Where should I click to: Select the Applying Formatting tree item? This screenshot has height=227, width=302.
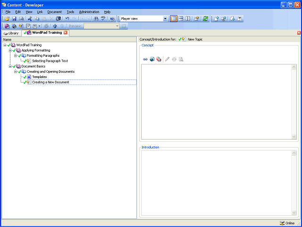pyautogui.click(x=36, y=51)
